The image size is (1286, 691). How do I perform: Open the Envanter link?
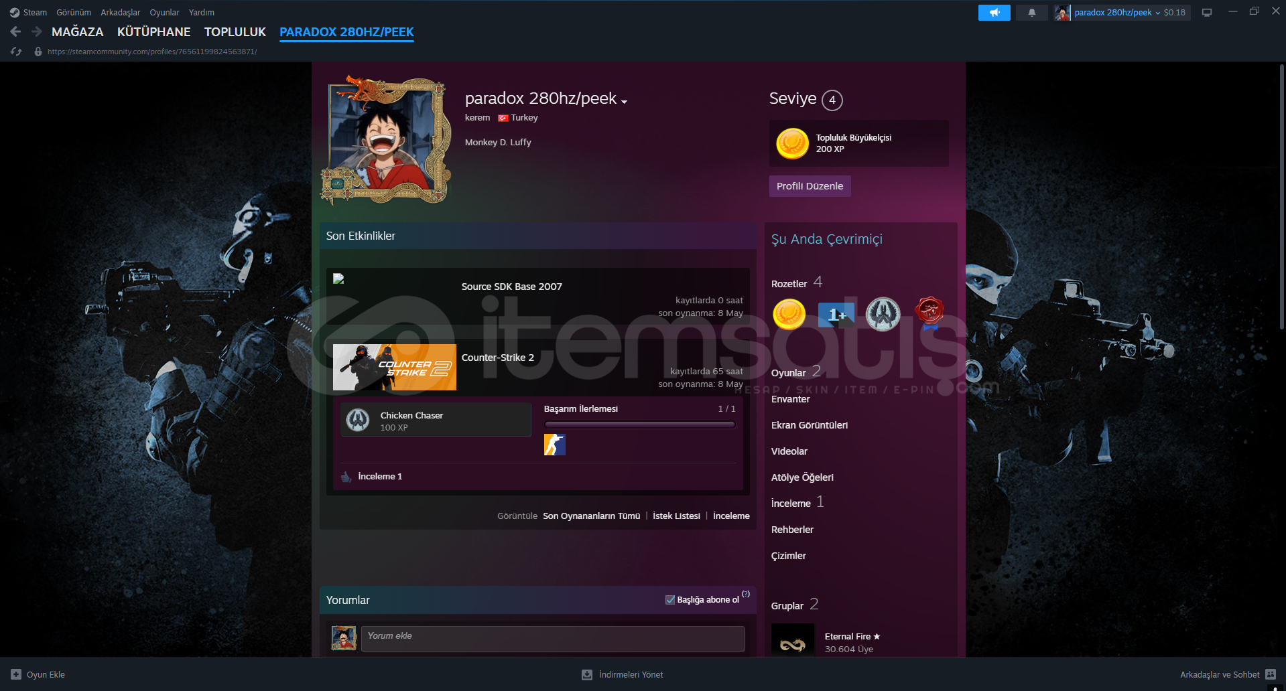click(x=790, y=399)
